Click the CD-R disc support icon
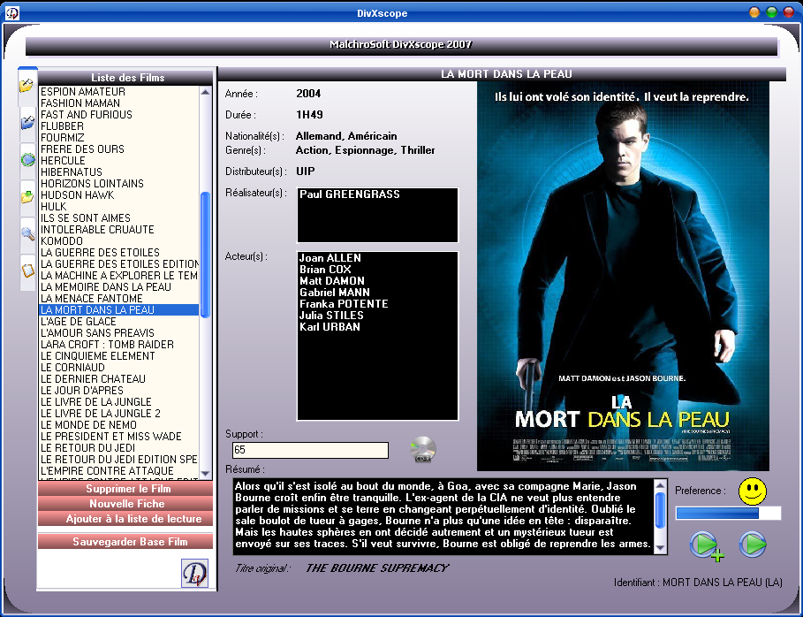 tap(423, 449)
